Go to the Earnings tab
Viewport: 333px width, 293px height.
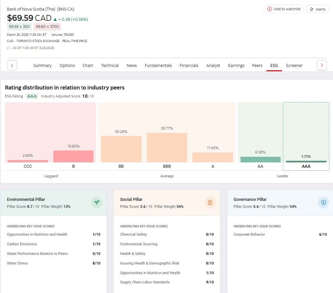click(x=236, y=65)
